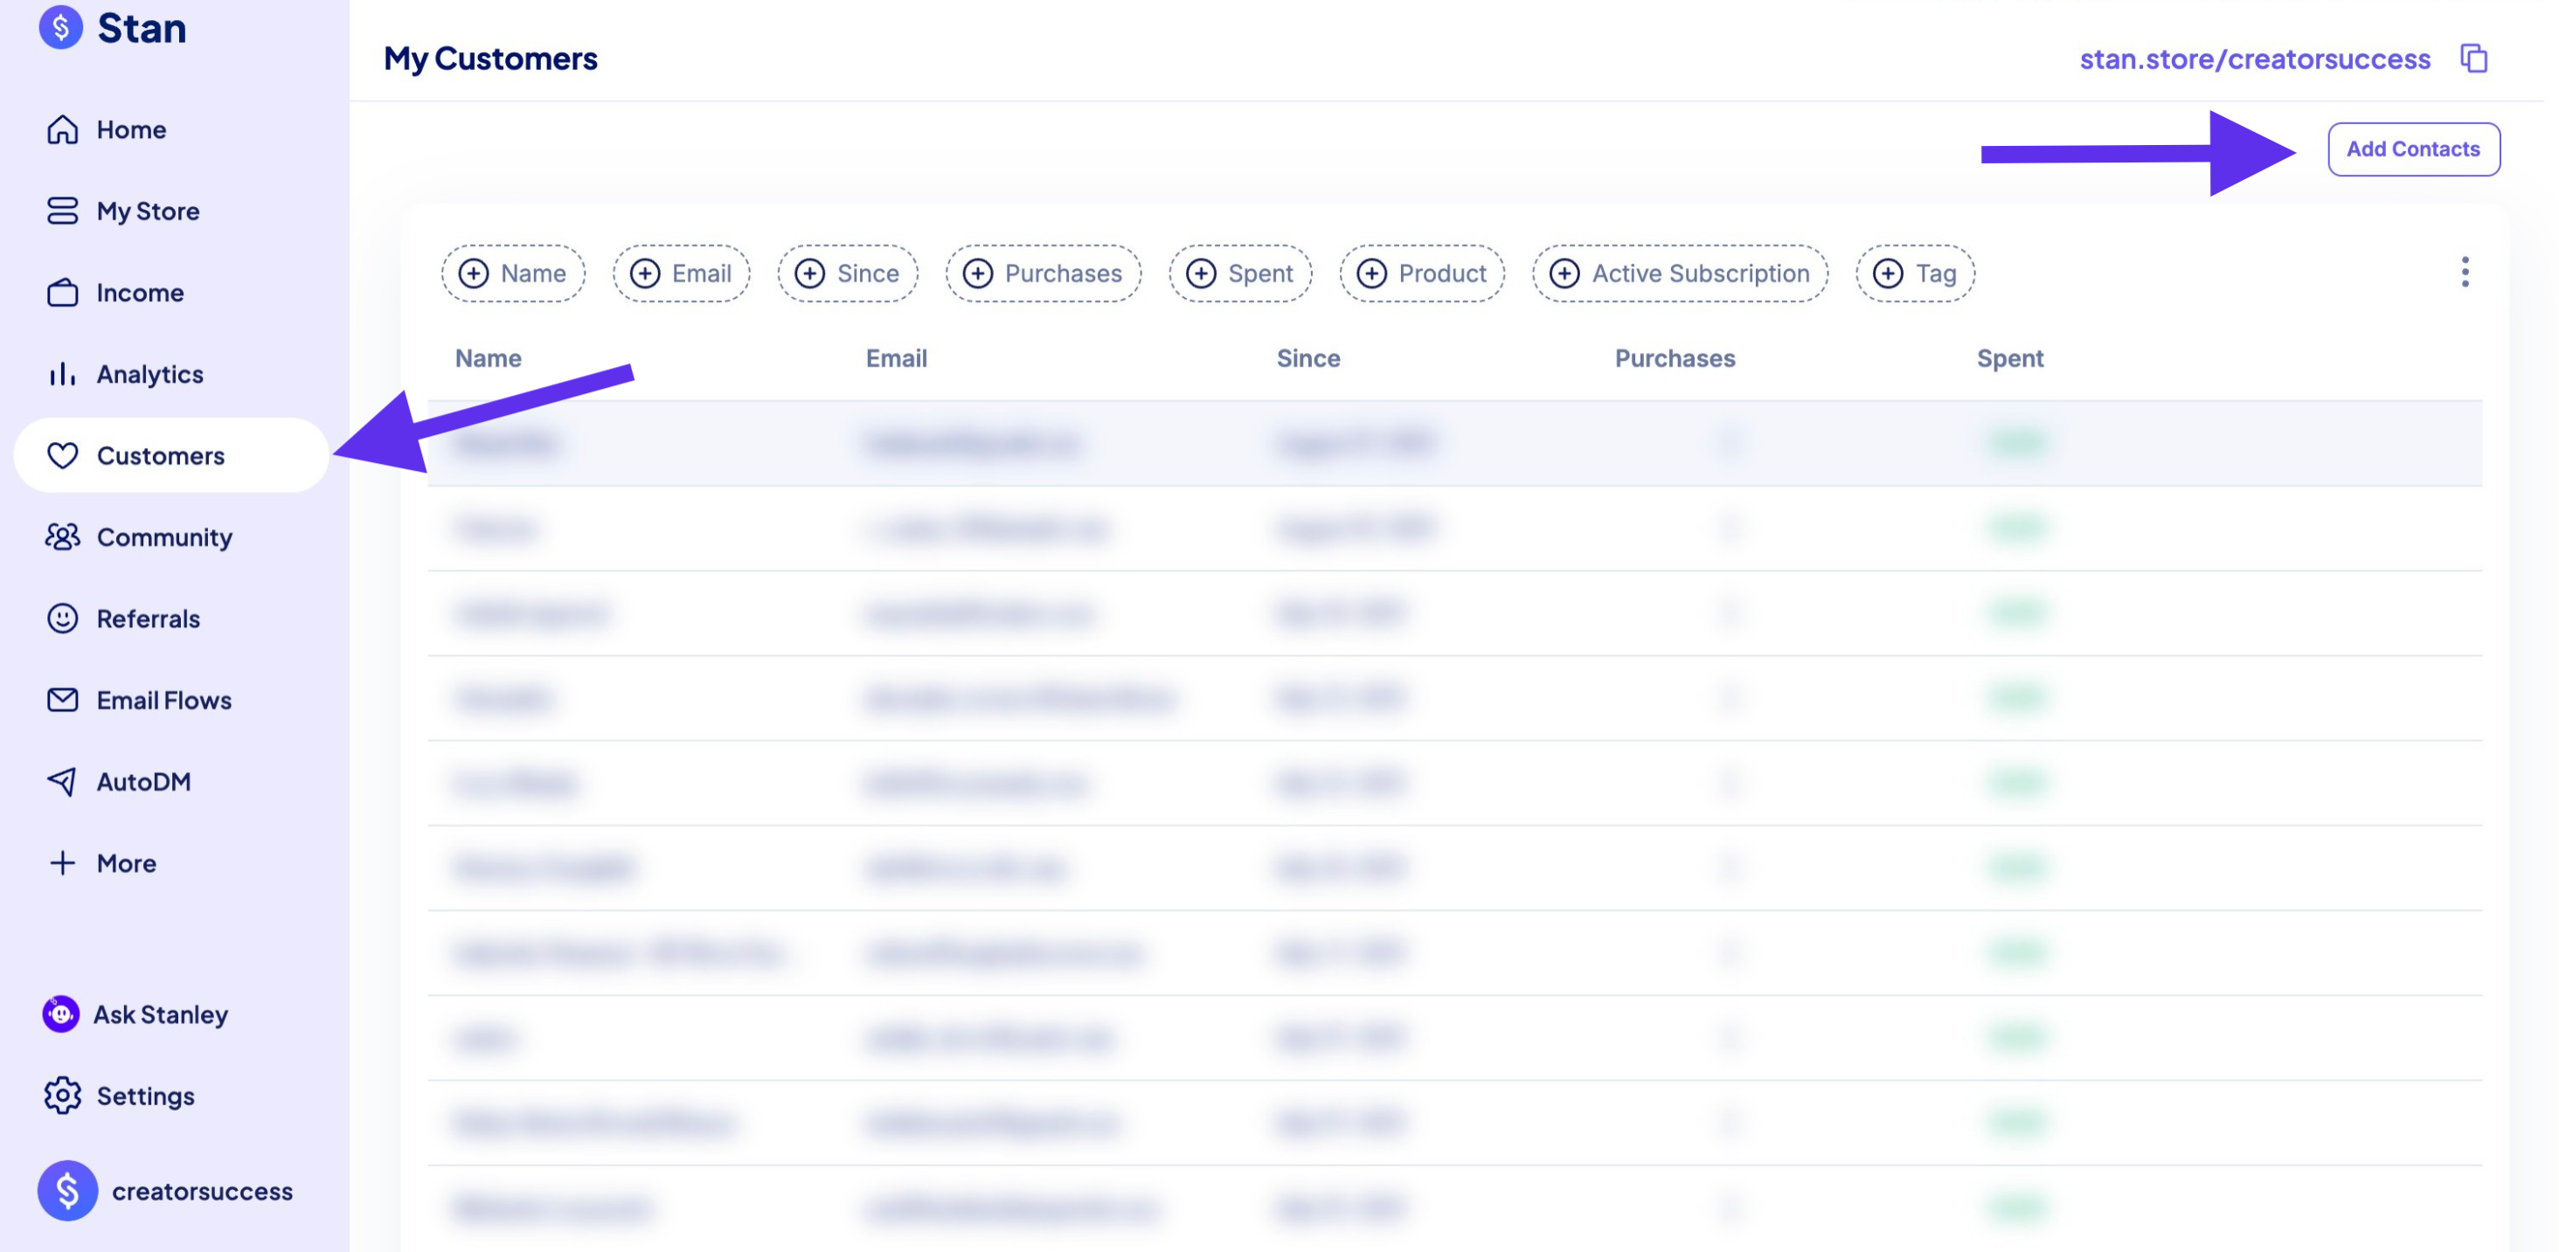Click the creatorsuccess profile avatar

tap(67, 1189)
